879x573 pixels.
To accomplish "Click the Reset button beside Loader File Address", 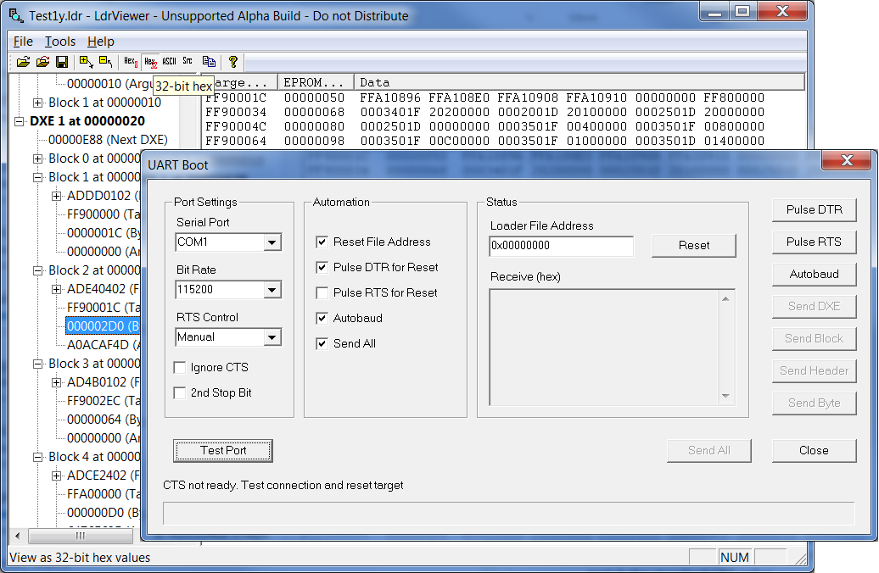I will click(693, 245).
